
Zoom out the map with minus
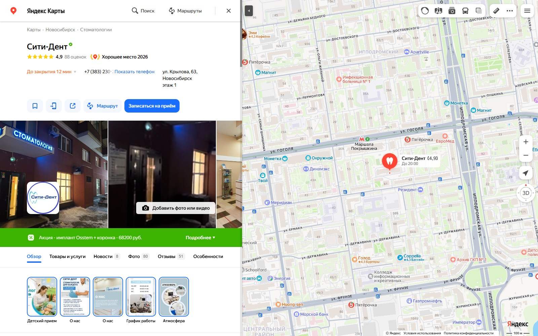526,155
